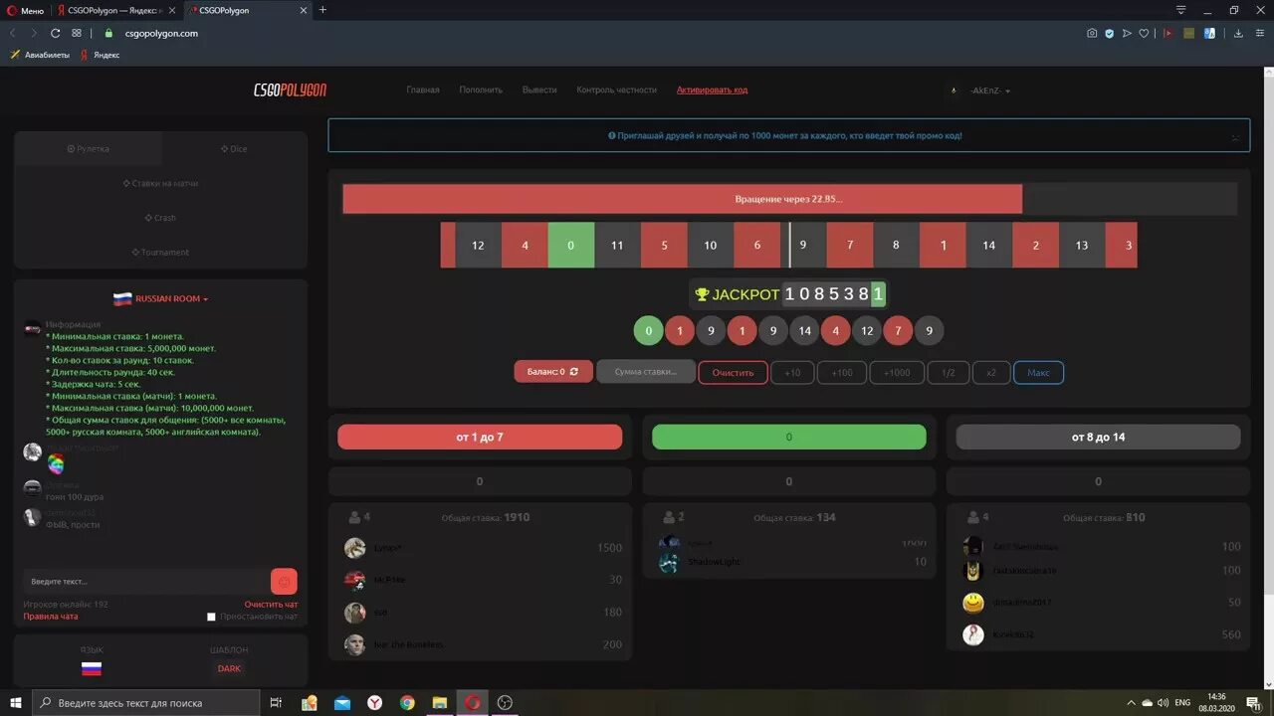Open the Главная page
Image resolution: width=1274 pixels, height=716 pixels.
pos(423,89)
